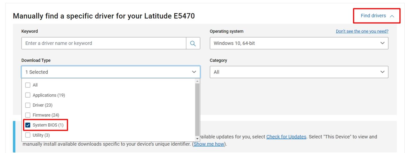Uncheck the System BIOS (1) checkbox

pyautogui.click(x=27, y=125)
